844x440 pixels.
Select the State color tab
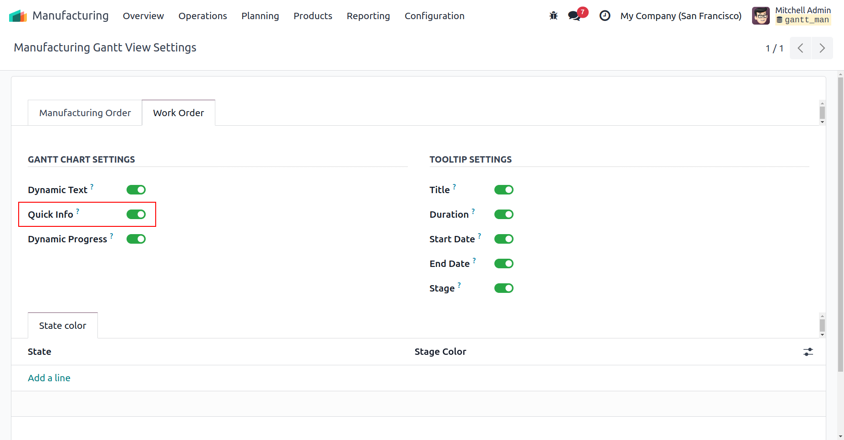(63, 326)
